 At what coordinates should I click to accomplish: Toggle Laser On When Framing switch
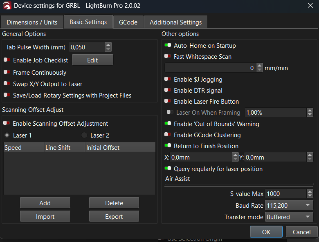click(x=170, y=112)
